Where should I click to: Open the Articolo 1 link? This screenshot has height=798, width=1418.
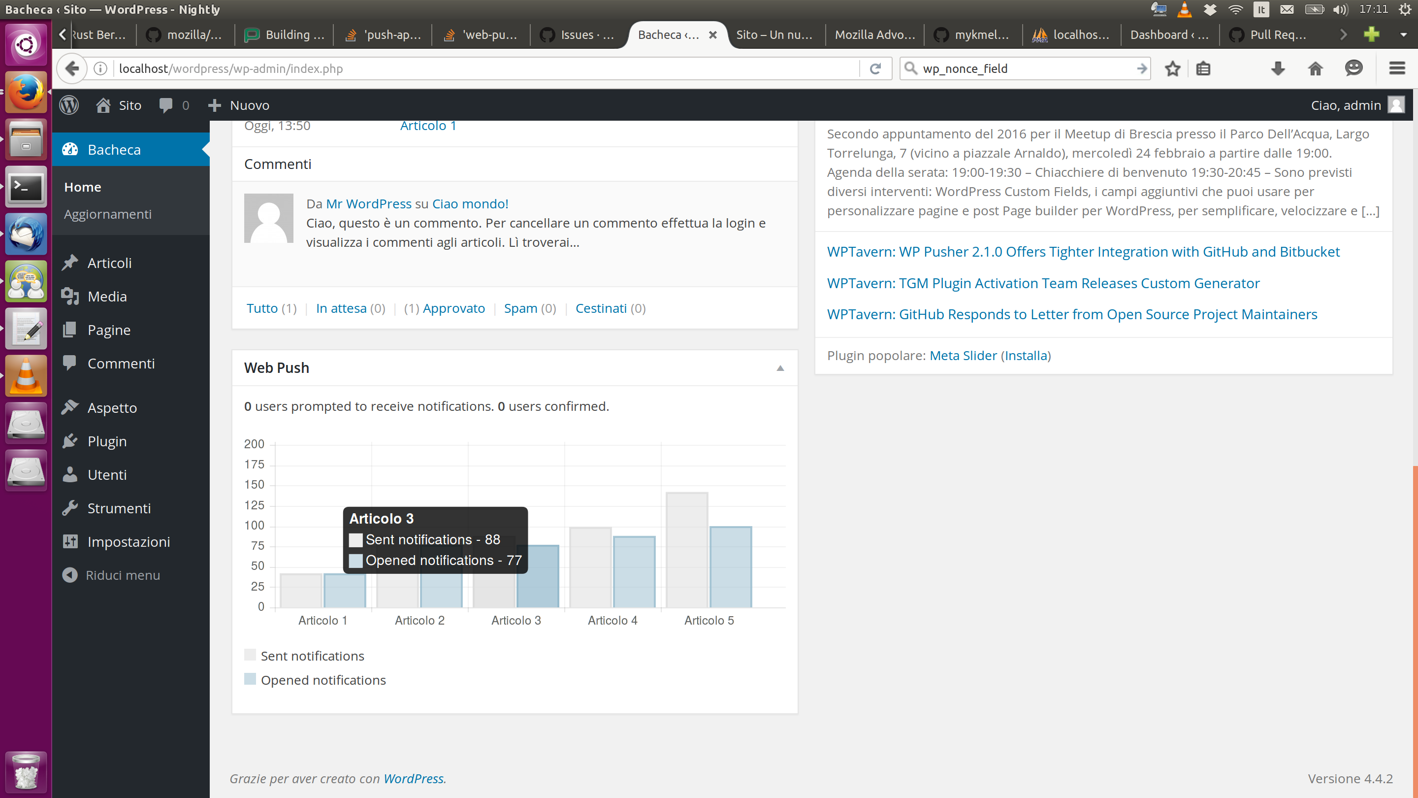[428, 126]
